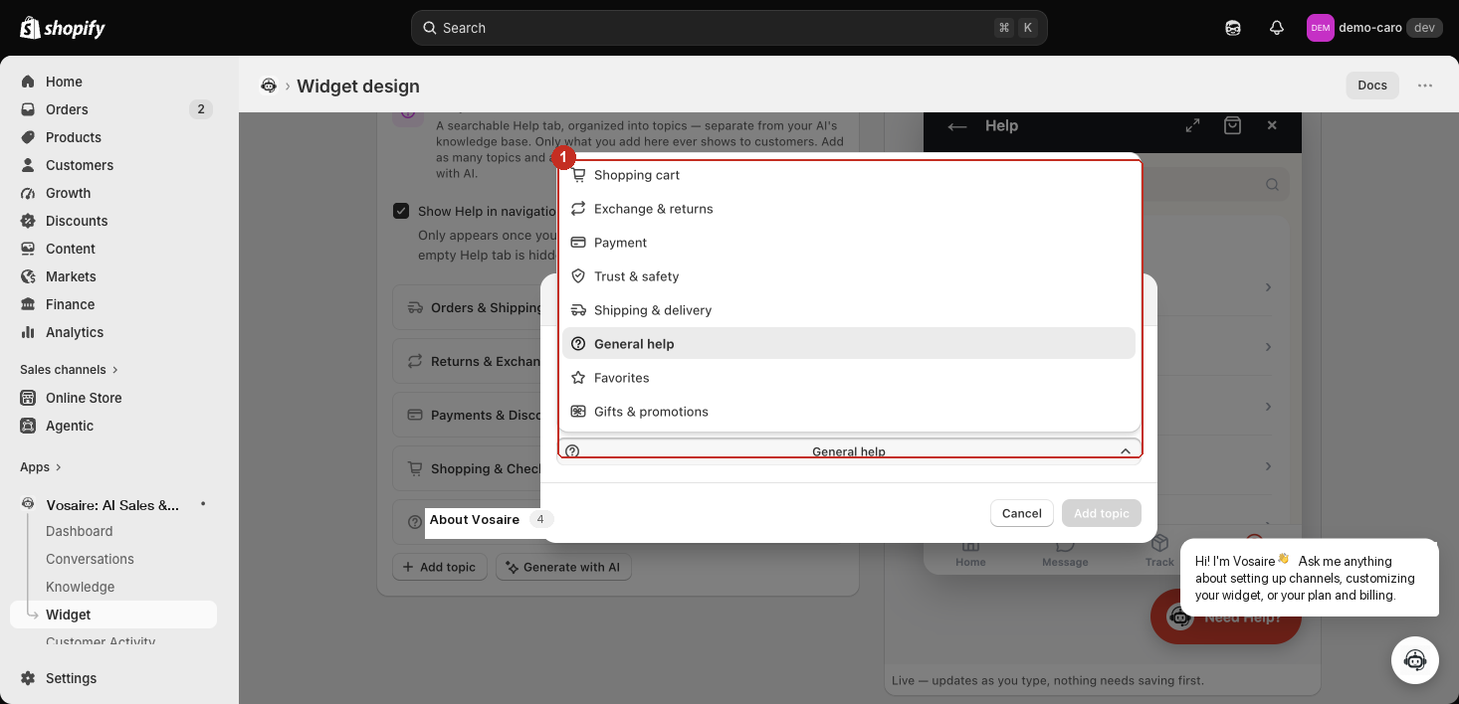Viewport: 1459px width, 704px height.
Task: Toggle Show Help in navigation checkbox
Action: pos(401,211)
